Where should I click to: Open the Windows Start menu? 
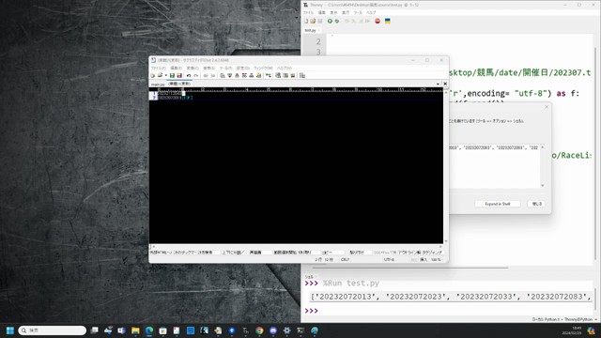pos(10,330)
